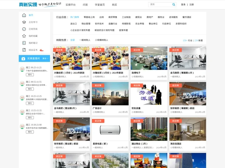Open the 劳务派遣 course thumbnail
Image resolution: width=225 pixels, height=168 pixels.
click(x=149, y=94)
